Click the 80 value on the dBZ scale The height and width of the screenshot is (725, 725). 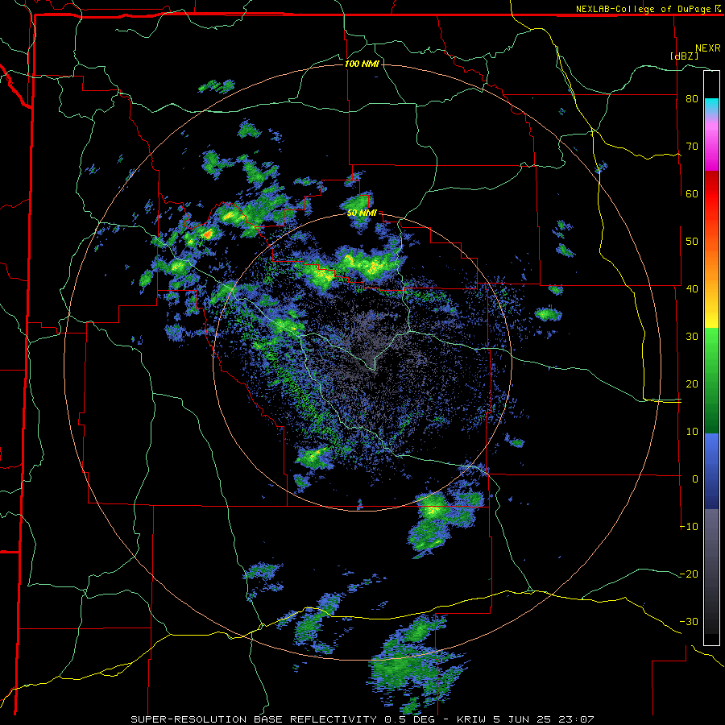(x=692, y=99)
